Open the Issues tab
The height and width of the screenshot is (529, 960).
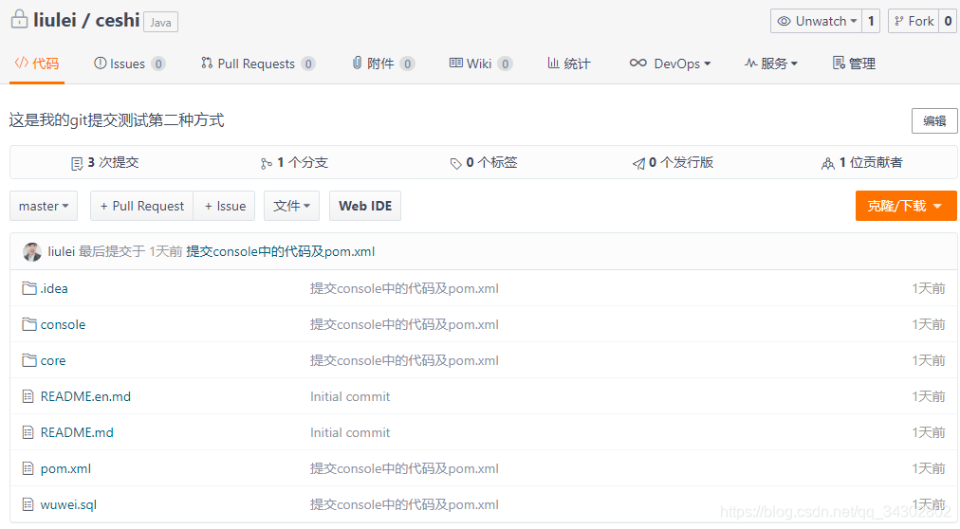tap(129, 64)
